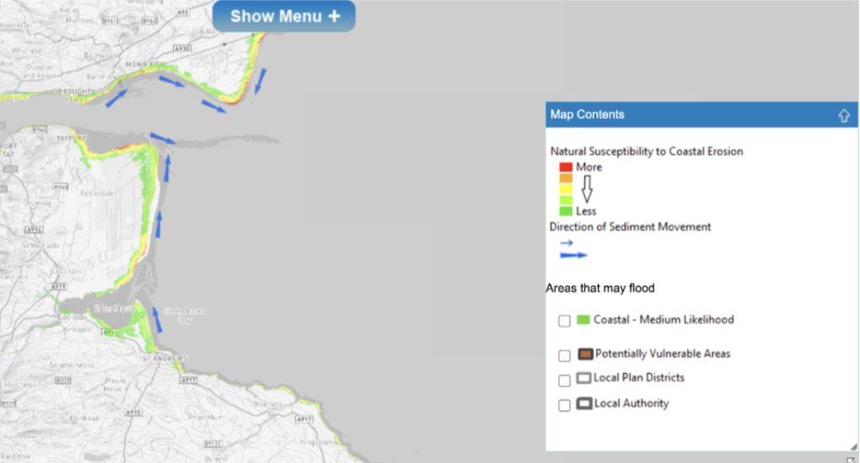
Task: Click the dark Local Authority outline icon
Action: pos(585,404)
